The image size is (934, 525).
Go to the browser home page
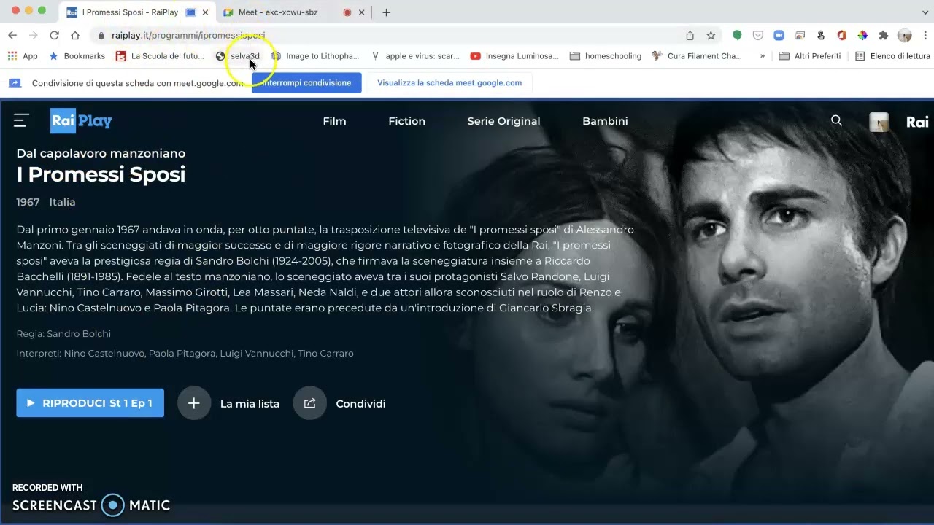(x=75, y=35)
